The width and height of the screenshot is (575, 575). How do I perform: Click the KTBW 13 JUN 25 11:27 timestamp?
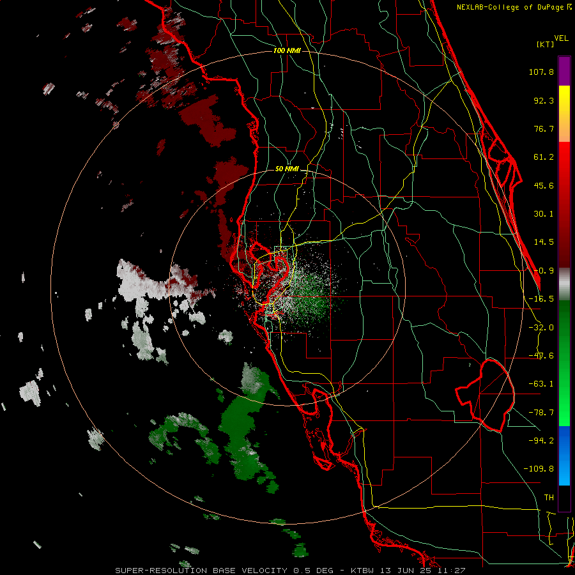pos(408,571)
